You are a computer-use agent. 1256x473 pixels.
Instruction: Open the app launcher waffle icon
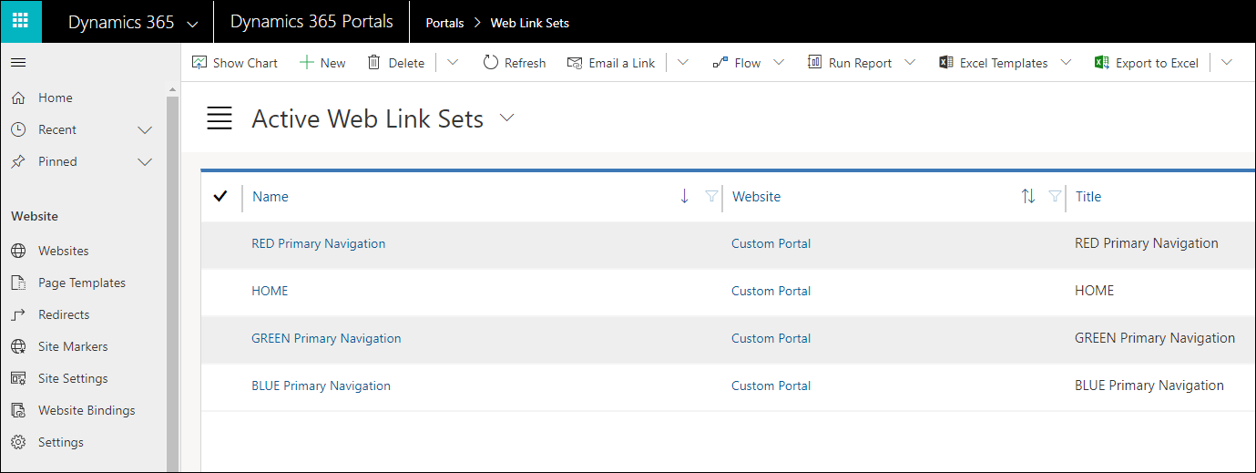click(x=21, y=21)
